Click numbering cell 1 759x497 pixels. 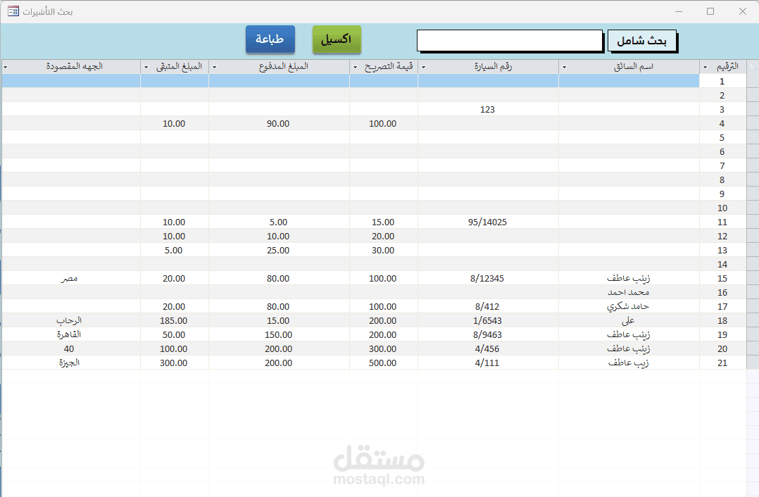pos(722,81)
